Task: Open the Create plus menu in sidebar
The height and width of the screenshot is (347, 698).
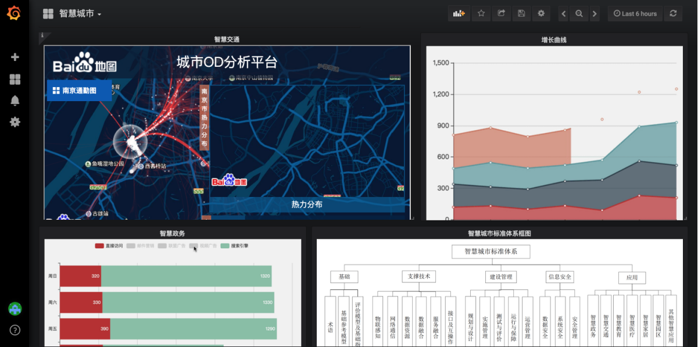Action: [x=15, y=57]
